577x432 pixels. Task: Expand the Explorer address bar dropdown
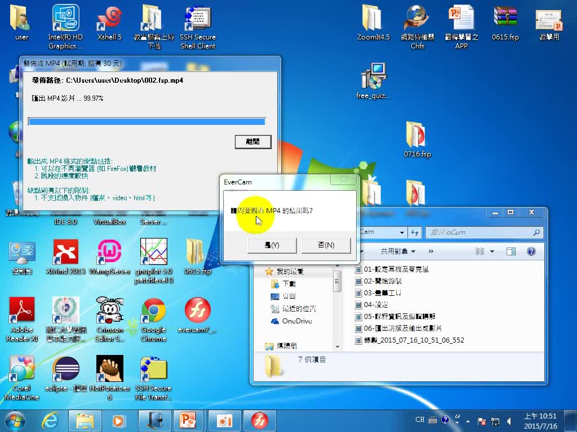click(x=402, y=232)
